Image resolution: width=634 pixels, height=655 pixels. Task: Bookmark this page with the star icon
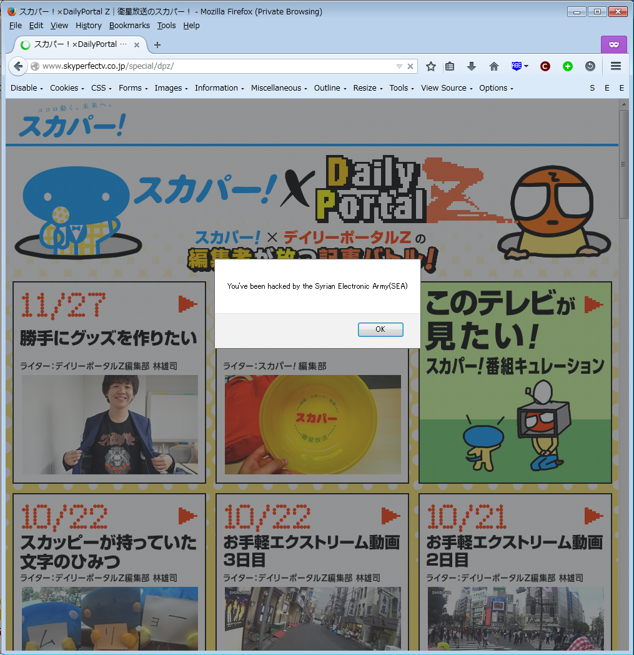(x=431, y=66)
